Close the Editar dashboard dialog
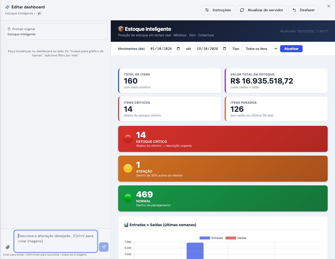The height and width of the screenshot is (259, 335). 329,6
